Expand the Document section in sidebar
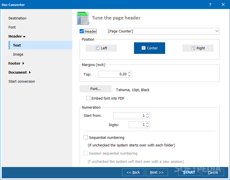Screen dimensions: 230x180 [20, 72]
